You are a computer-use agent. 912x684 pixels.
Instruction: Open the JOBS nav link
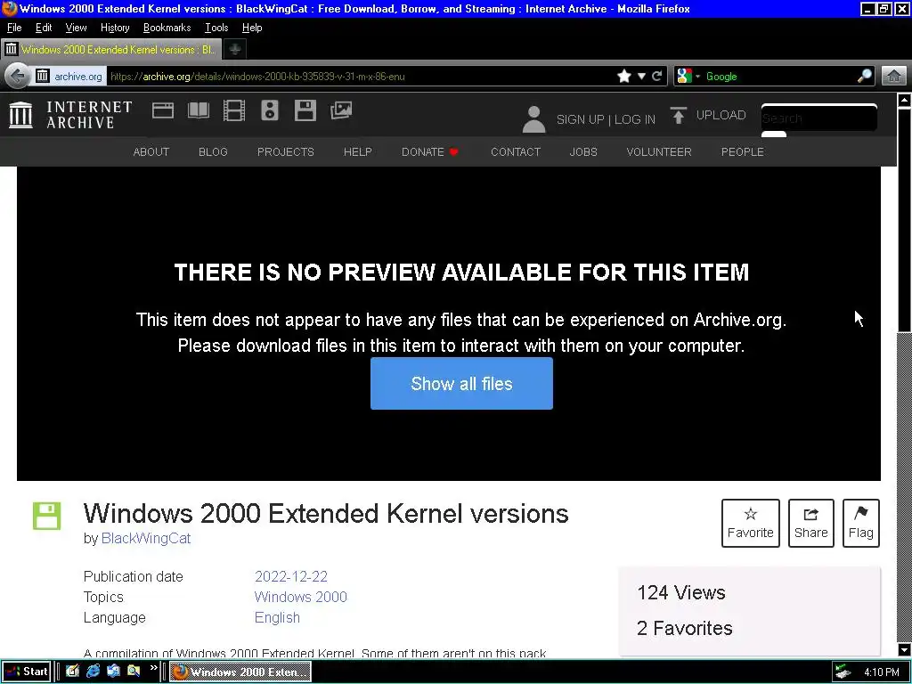coord(583,151)
